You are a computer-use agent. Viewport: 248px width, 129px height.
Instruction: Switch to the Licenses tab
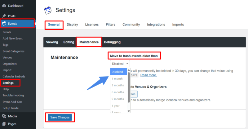[92, 25]
